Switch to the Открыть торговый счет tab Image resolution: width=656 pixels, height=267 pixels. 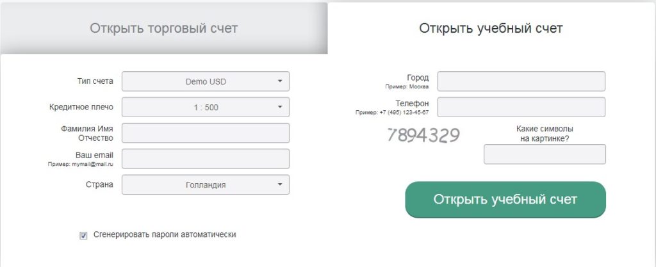point(163,28)
